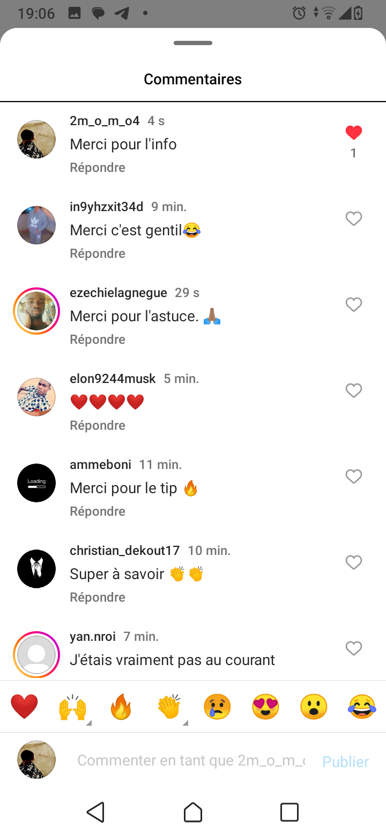Reply to ammeboni's comment
The image size is (386, 838).
click(98, 511)
